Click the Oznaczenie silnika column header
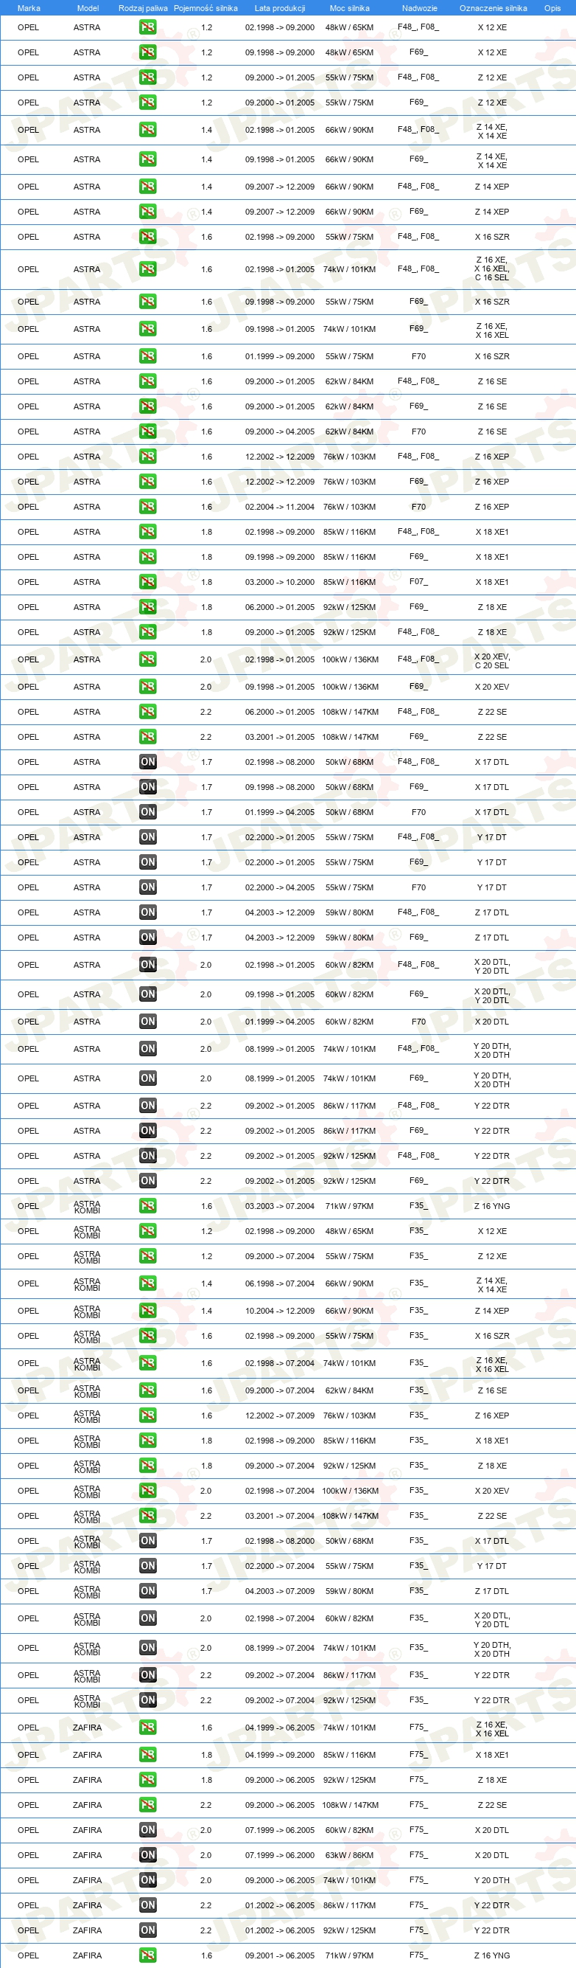576x1968 pixels. [493, 8]
